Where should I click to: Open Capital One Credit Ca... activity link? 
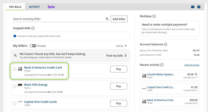point(161,87)
